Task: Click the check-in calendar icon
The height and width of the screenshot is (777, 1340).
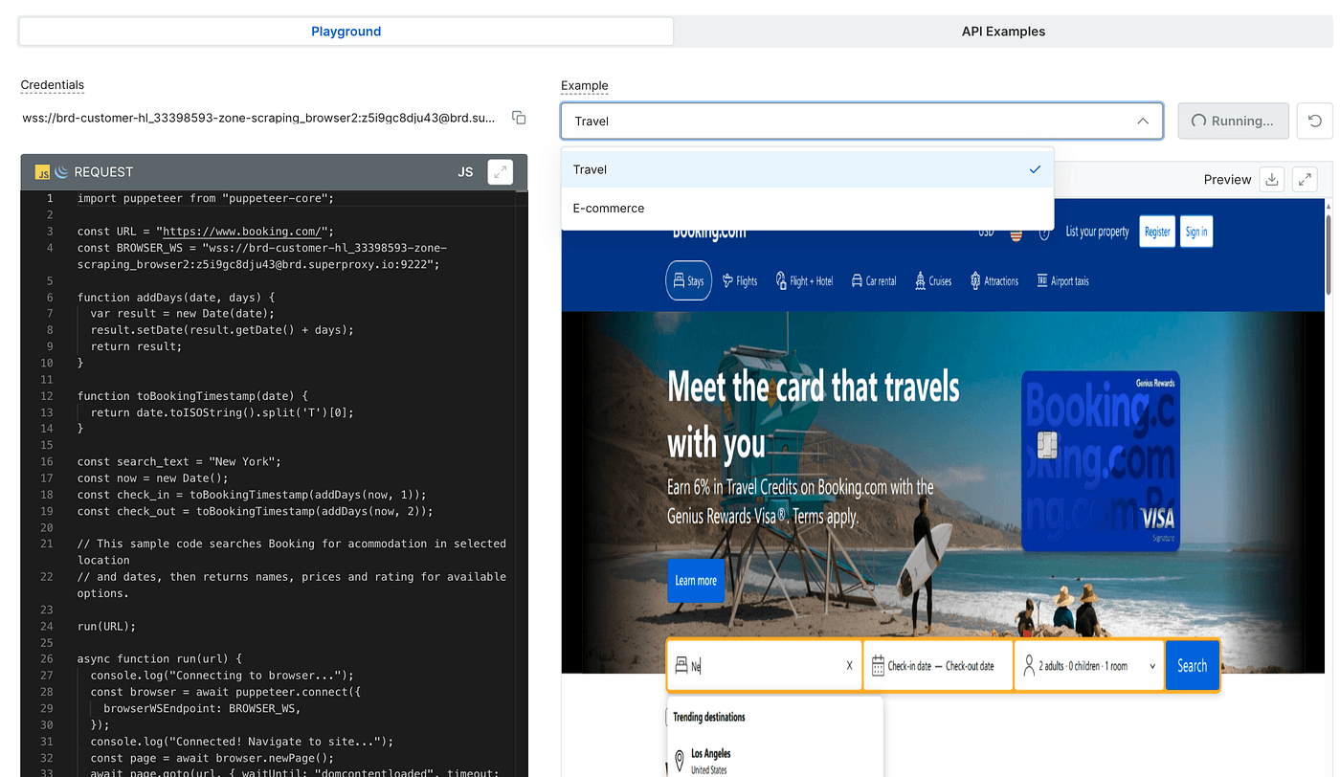Action: [878, 666]
